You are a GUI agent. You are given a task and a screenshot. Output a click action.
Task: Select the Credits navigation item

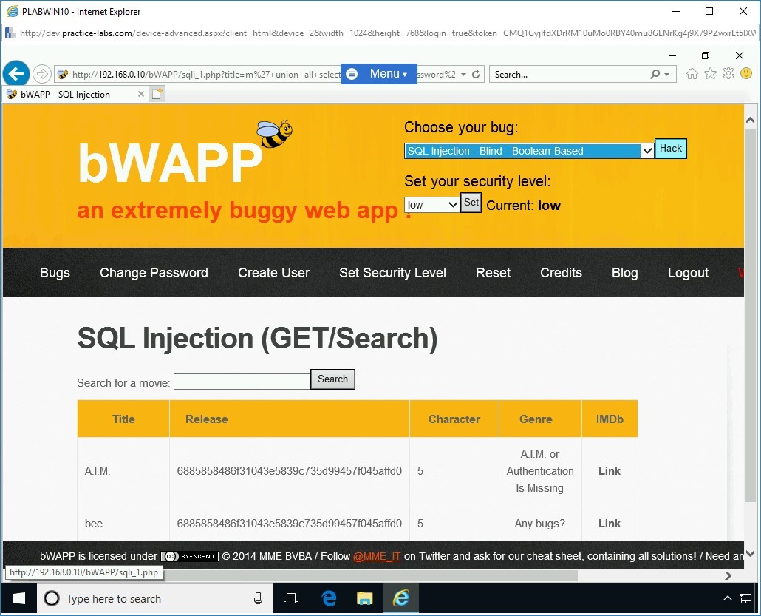561,273
